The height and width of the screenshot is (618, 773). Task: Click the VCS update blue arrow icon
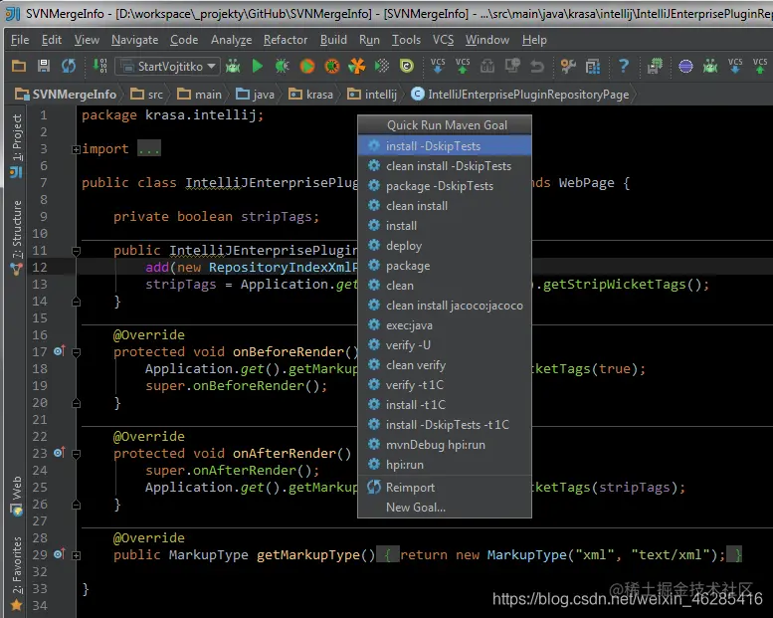(x=438, y=66)
